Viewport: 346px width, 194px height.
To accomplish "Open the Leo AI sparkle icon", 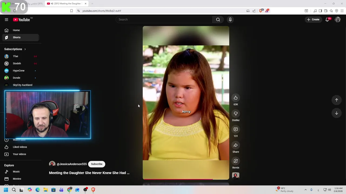I will coord(331,11).
